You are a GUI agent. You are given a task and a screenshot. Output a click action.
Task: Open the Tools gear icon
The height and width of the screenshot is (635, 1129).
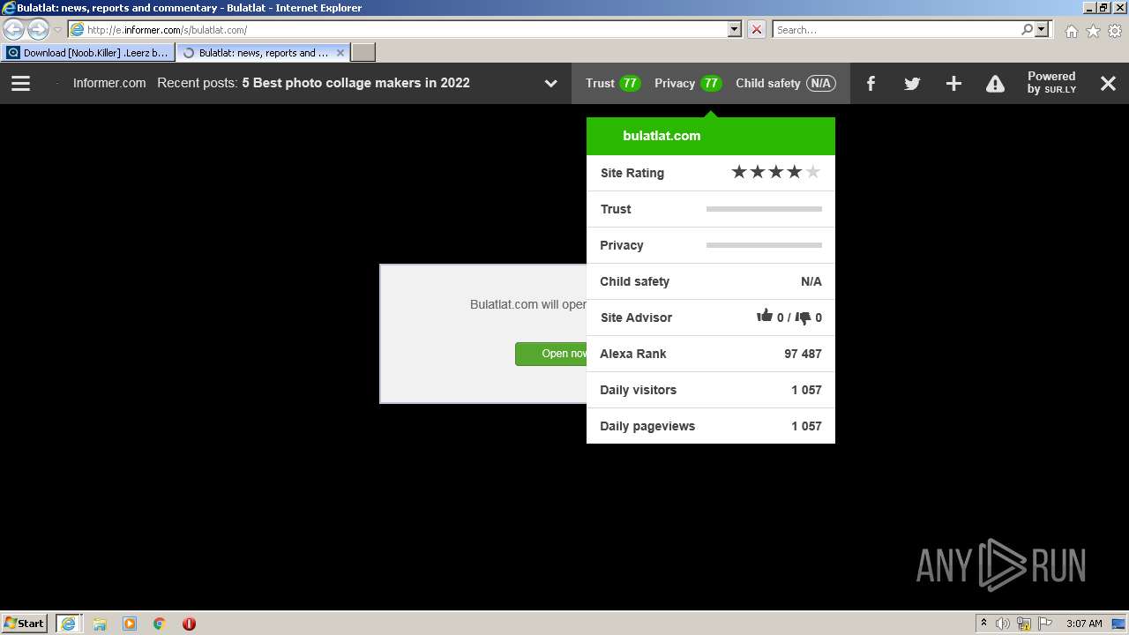point(1115,31)
